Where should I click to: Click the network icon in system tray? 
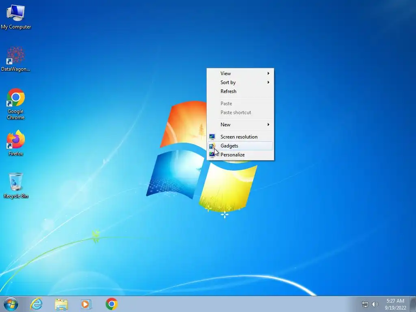(365, 304)
